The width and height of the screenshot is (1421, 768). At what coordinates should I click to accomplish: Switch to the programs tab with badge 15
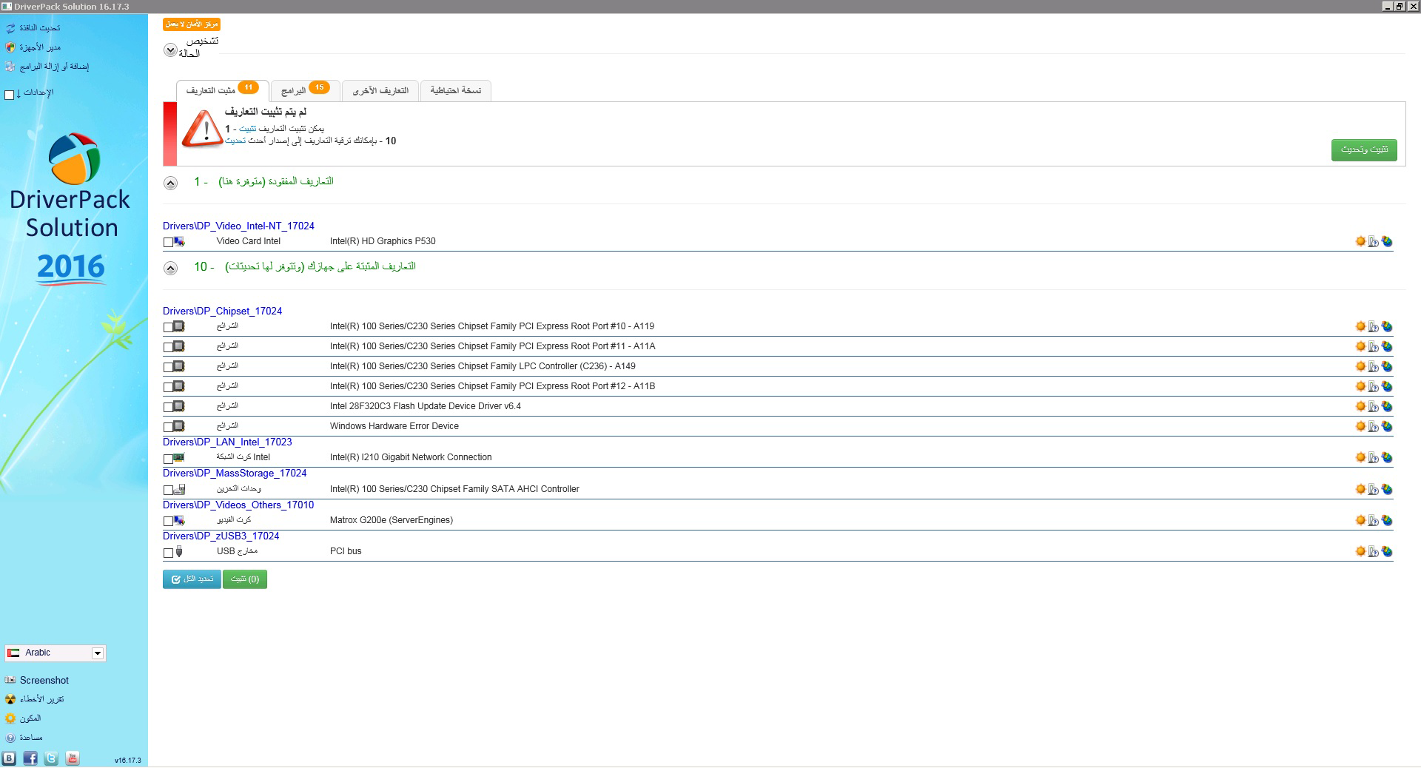click(x=305, y=90)
